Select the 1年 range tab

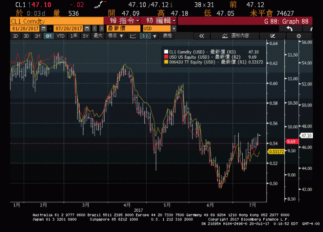74,36
